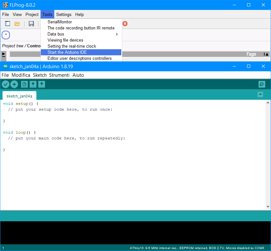The image size is (271, 251).
Task: Click FLProg open folder icon
Action: (x=17, y=24)
